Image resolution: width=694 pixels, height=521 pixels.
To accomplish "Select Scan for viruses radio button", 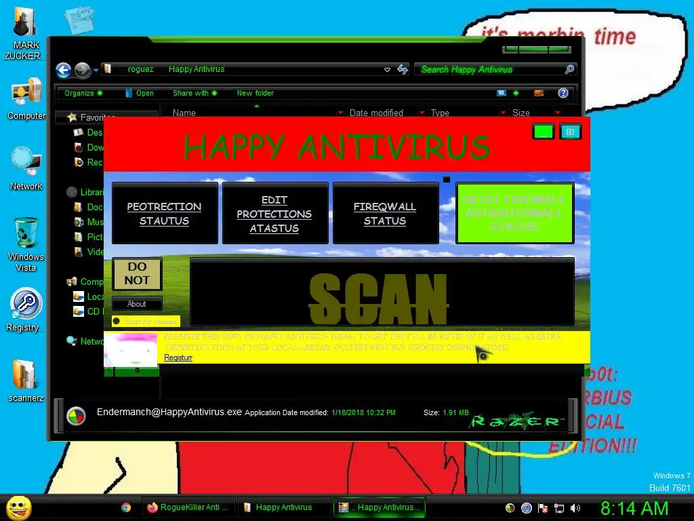I will pyautogui.click(x=146, y=321).
